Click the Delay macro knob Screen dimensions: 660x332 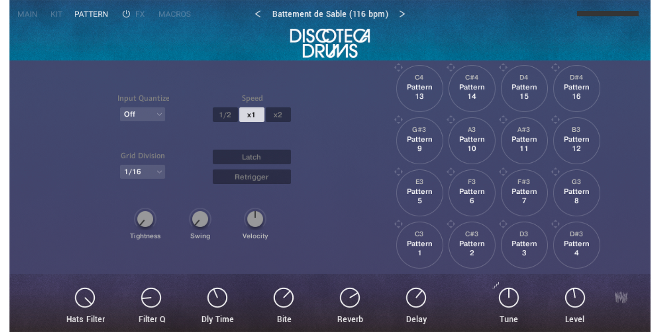tap(416, 298)
